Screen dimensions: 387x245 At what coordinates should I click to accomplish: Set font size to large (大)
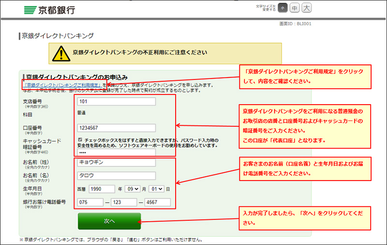(307, 8)
